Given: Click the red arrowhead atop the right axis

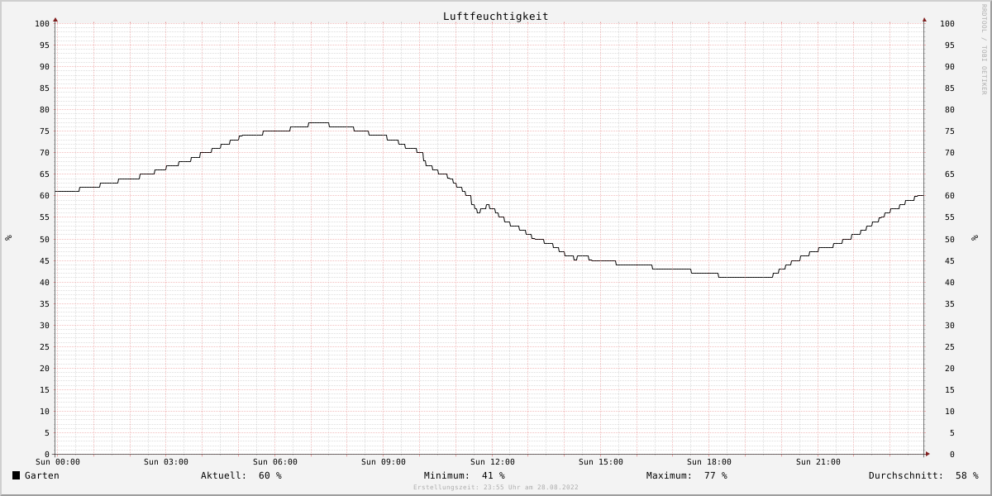Looking at the screenshot, I should pyautogui.click(x=924, y=19).
